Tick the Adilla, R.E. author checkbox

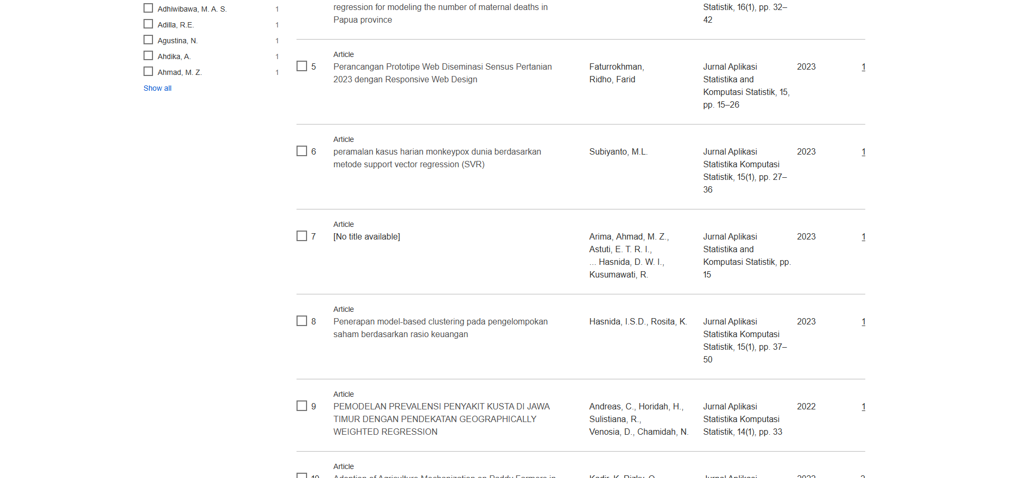pos(148,24)
